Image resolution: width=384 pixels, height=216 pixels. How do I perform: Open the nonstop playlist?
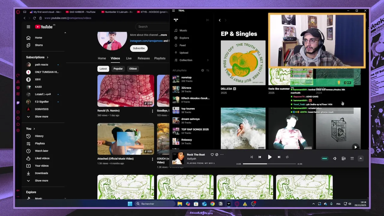[191, 79]
